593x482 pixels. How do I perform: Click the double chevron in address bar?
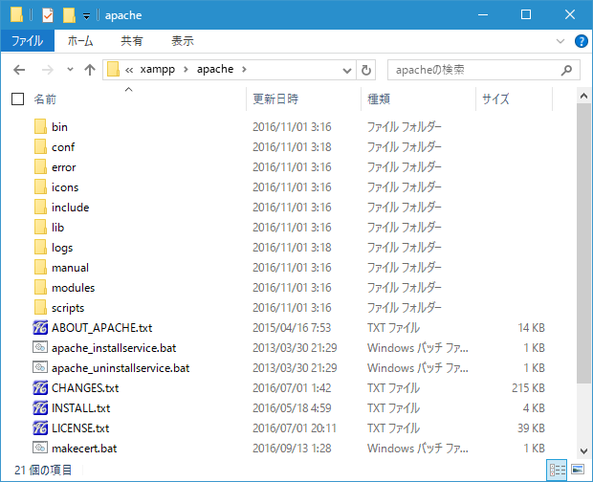(x=129, y=70)
